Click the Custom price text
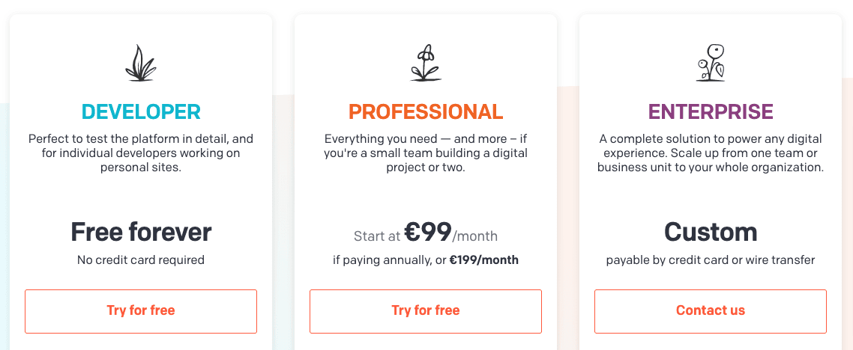 (711, 233)
